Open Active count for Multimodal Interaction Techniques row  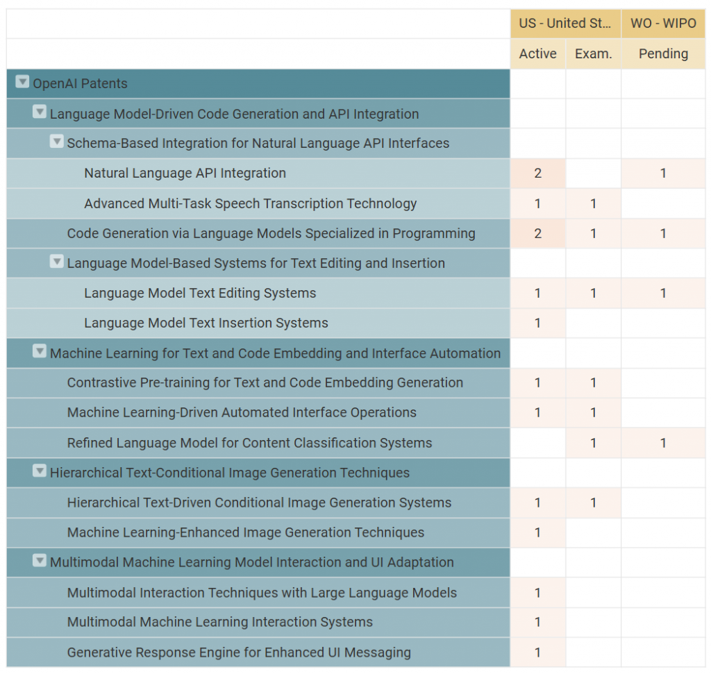tap(538, 592)
